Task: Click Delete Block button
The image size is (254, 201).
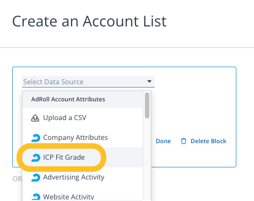Action: point(203,141)
